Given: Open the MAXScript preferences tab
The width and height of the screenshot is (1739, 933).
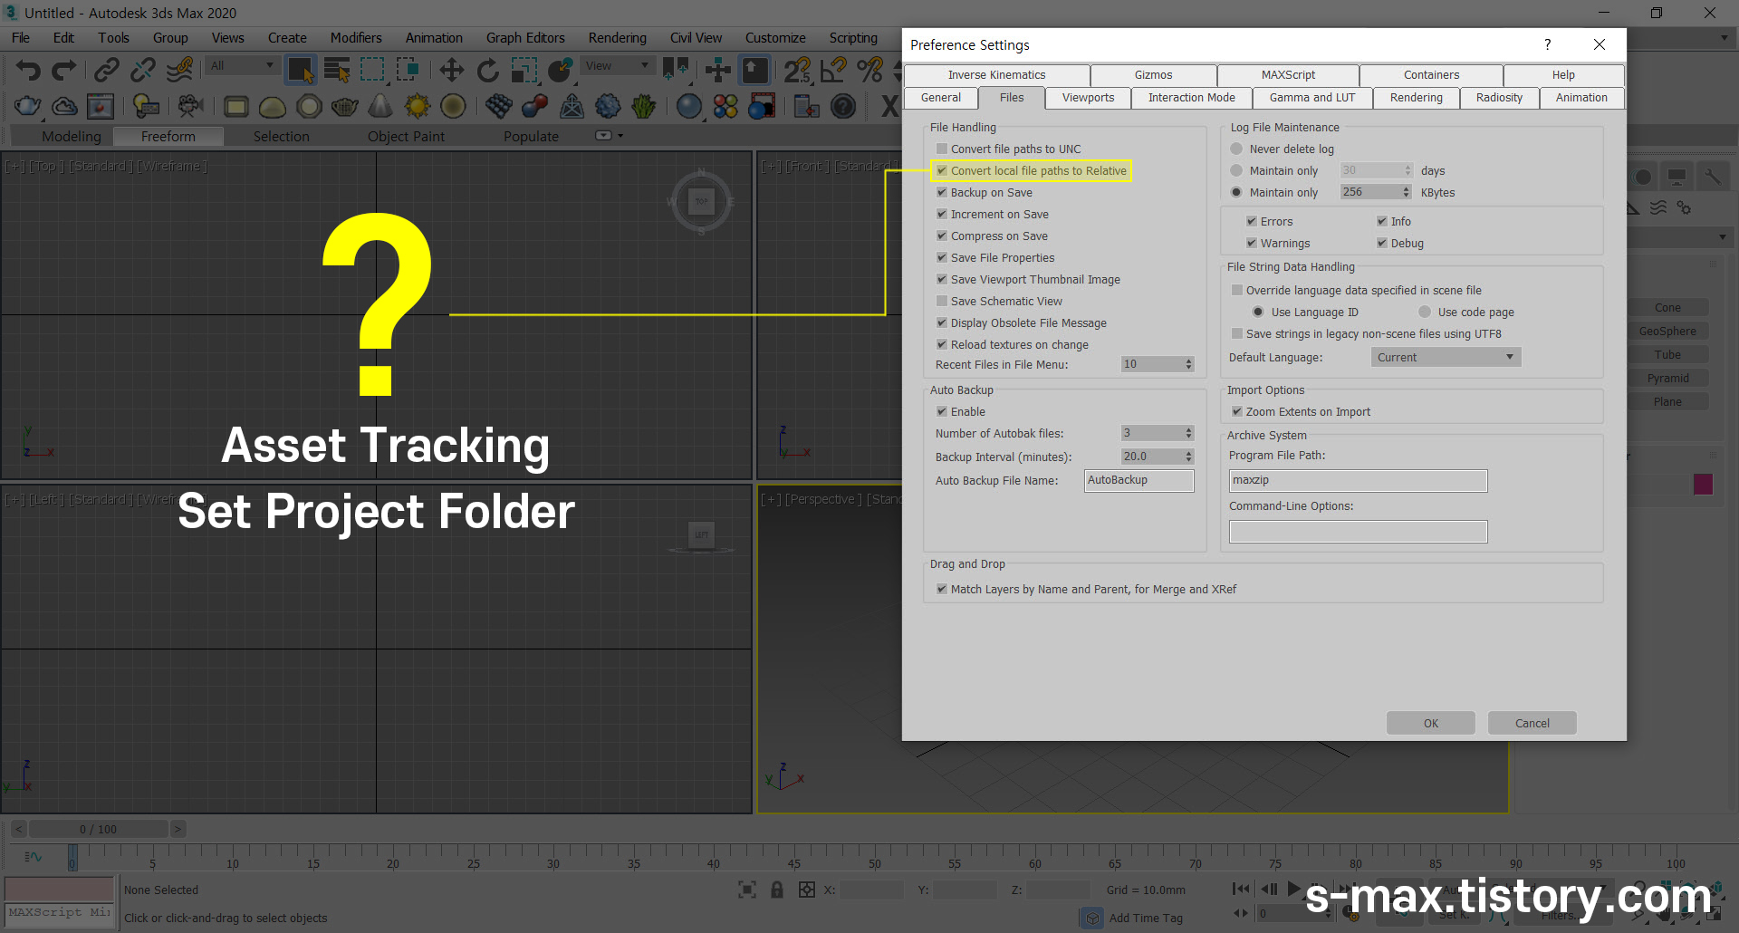Looking at the screenshot, I should click(1288, 75).
